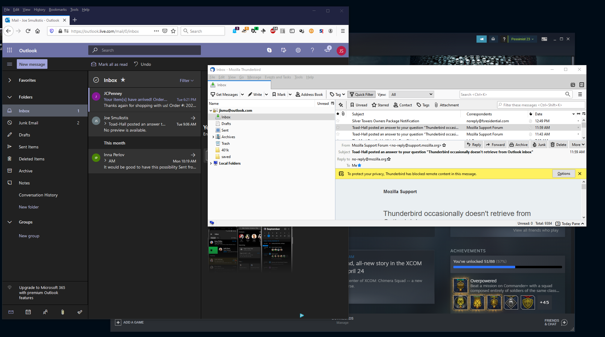Screen dimensions: 605x337
Task: Click Options on remote content bar
Action: tap(564, 174)
